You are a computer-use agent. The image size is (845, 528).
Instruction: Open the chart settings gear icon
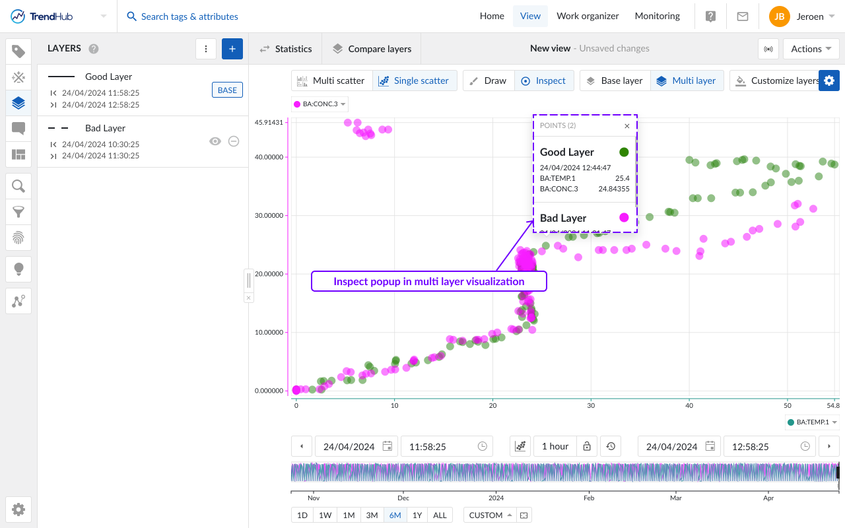pyautogui.click(x=829, y=81)
